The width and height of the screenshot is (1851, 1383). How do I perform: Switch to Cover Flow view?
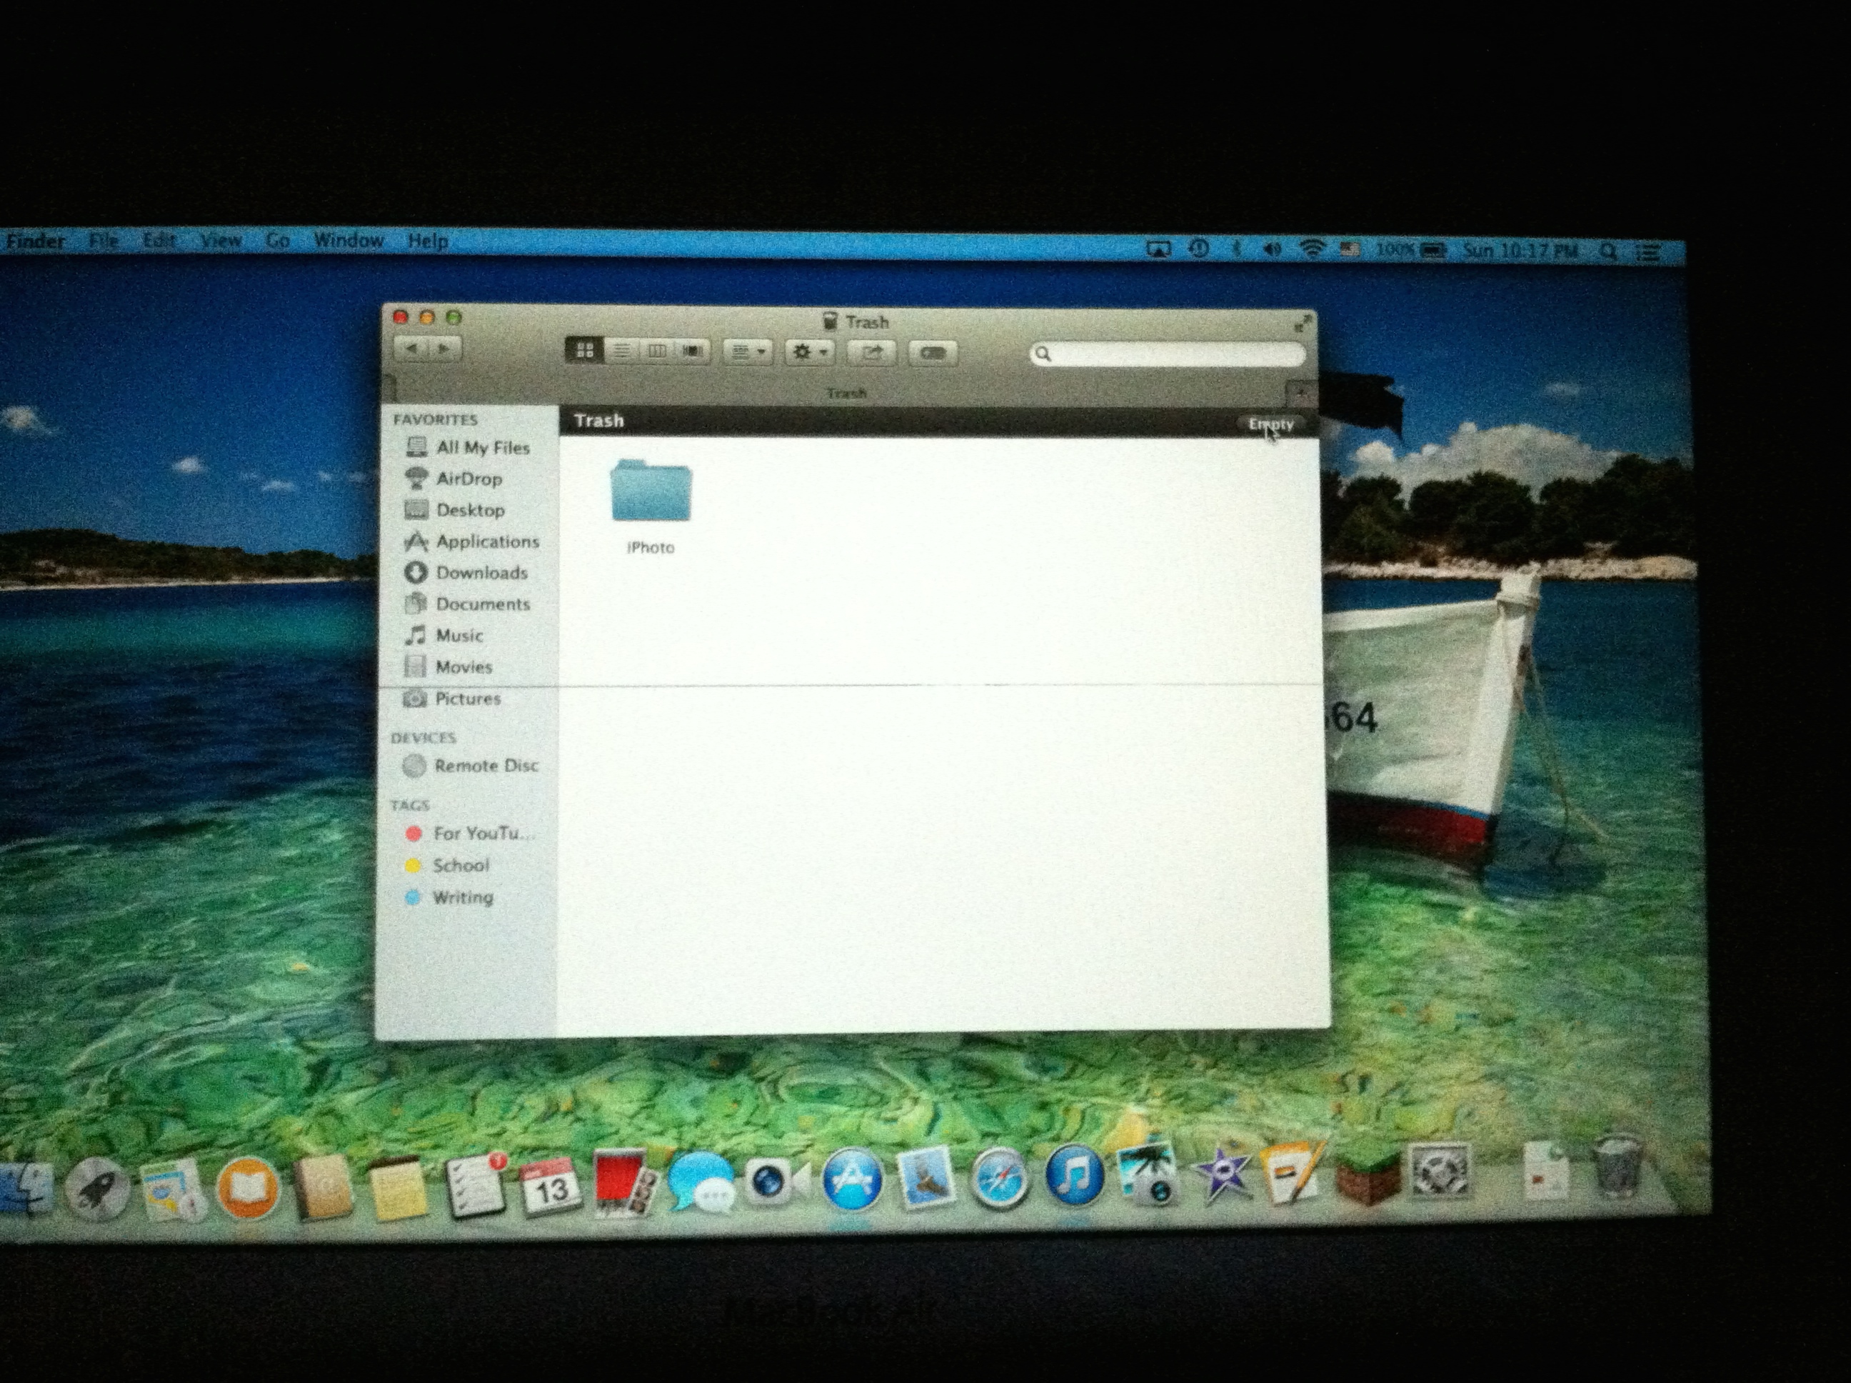coord(692,351)
